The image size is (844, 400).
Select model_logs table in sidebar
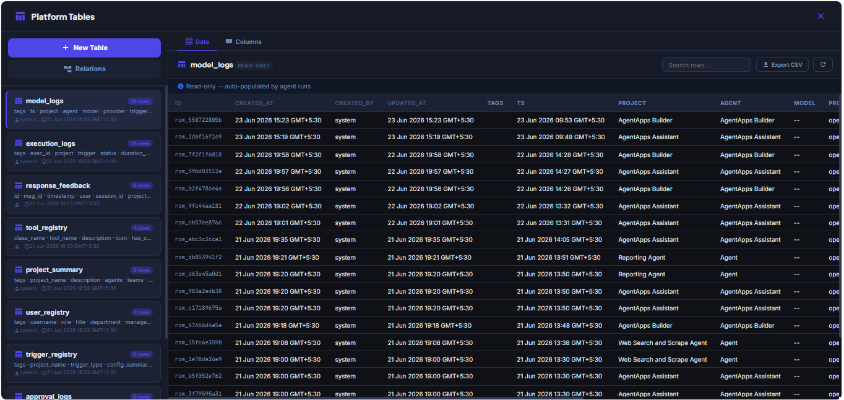point(83,109)
